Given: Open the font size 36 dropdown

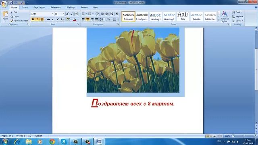Looking at the screenshot, I should tap(63, 14).
